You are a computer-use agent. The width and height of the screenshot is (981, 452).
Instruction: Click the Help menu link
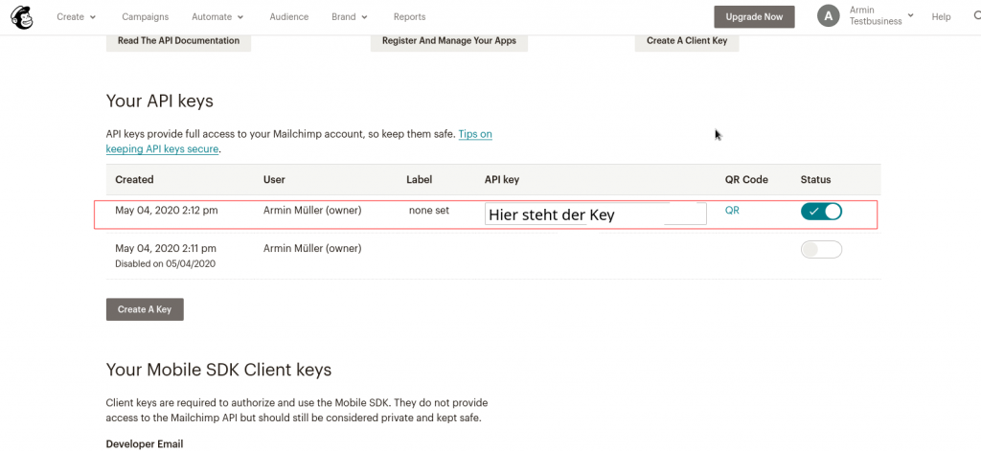pyautogui.click(x=941, y=17)
